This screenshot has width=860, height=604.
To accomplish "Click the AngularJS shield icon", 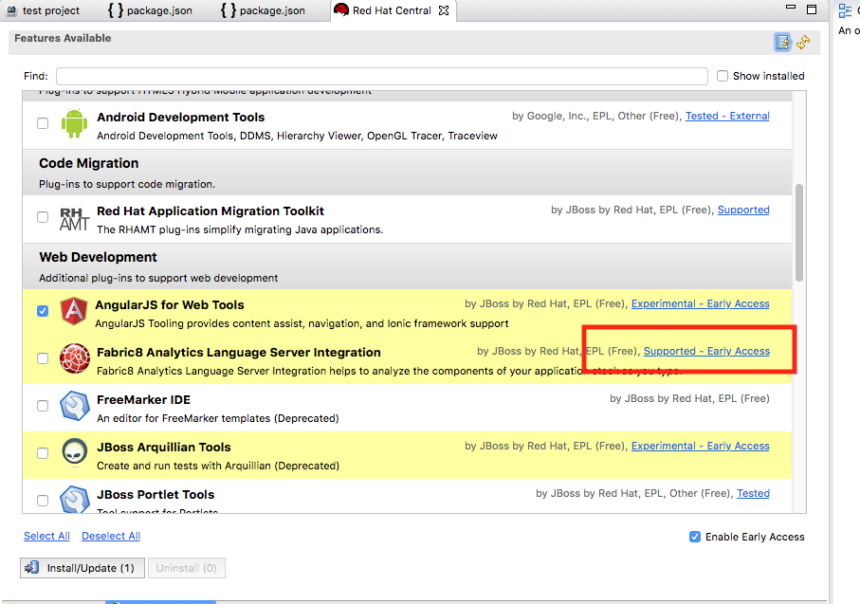I will [x=74, y=312].
